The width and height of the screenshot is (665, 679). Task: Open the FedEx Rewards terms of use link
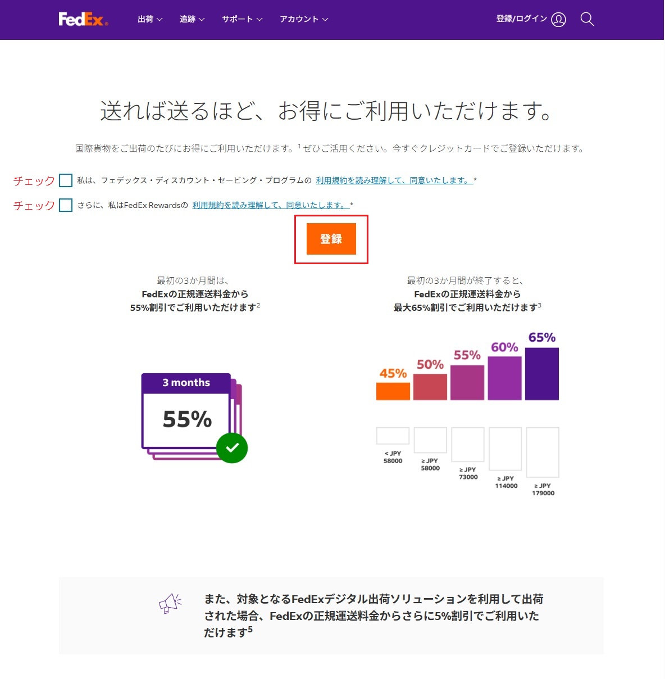pyautogui.click(x=270, y=205)
